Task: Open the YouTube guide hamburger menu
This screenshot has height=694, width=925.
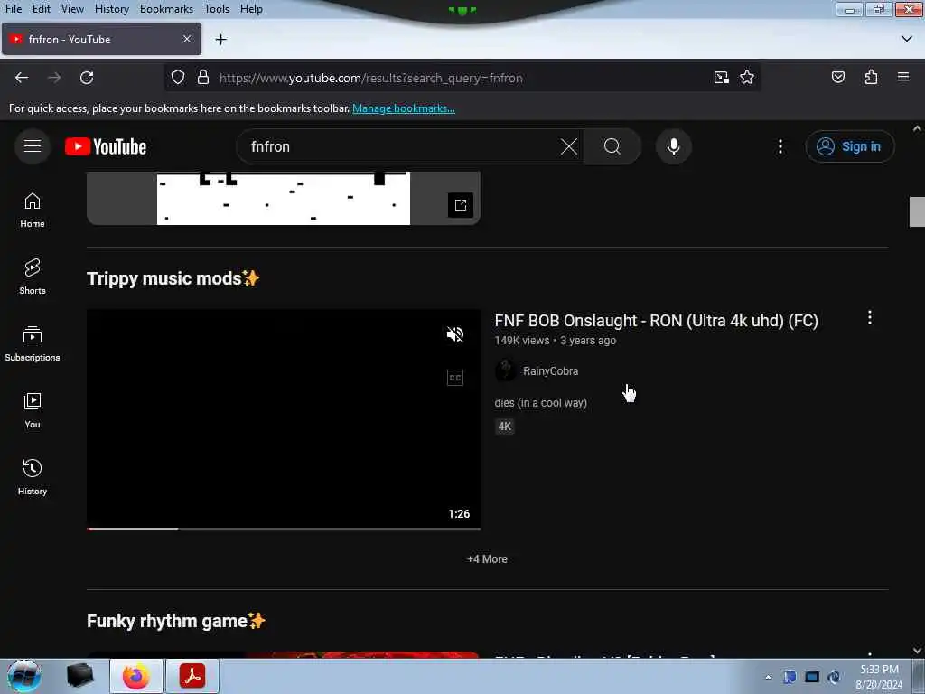Action: [x=33, y=145]
